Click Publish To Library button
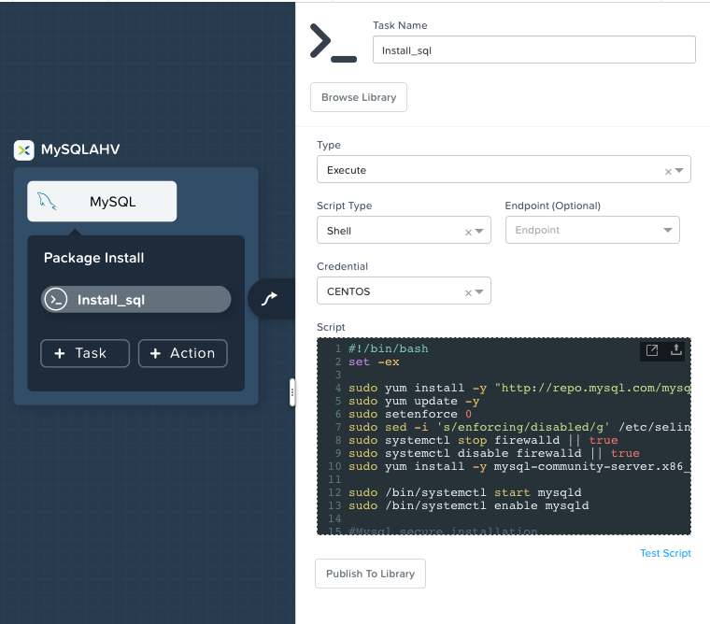710x624 pixels. pos(370,574)
